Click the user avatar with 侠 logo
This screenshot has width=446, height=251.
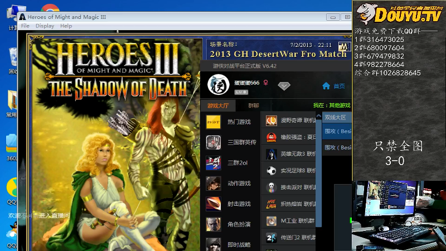(218, 85)
